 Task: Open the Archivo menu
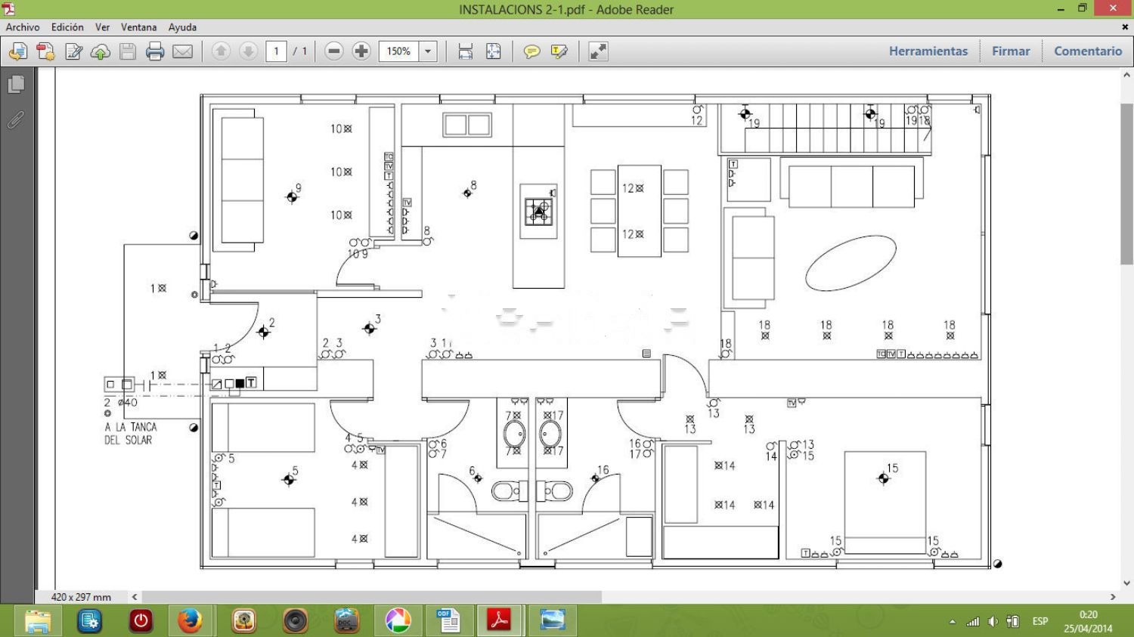(23, 27)
